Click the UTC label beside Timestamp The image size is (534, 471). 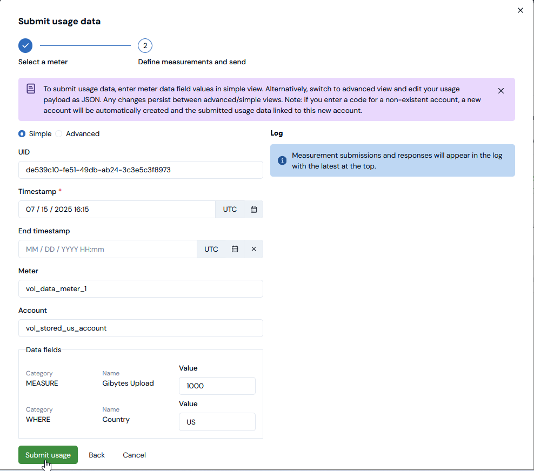(230, 210)
